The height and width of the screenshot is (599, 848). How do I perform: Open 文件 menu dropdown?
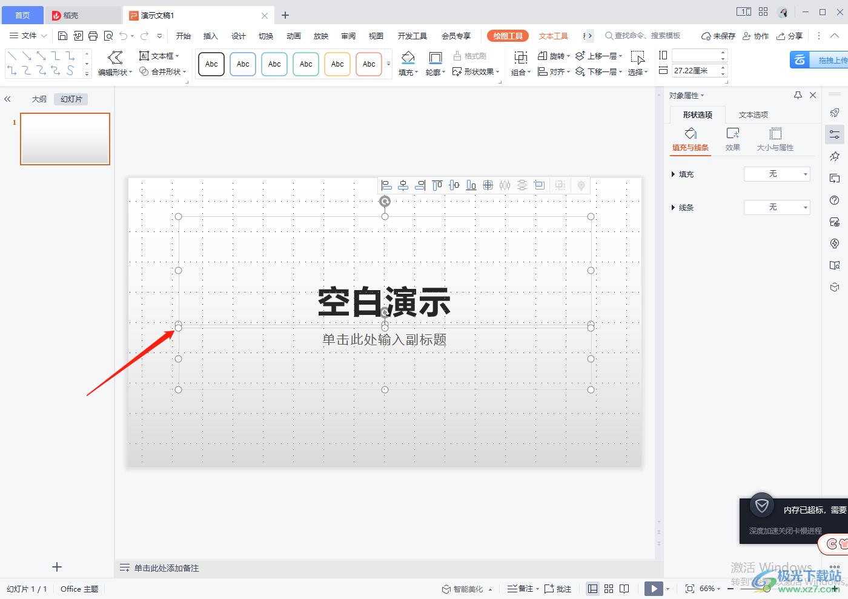28,36
